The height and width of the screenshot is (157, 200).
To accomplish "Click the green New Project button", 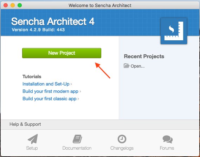I will 62,53.
